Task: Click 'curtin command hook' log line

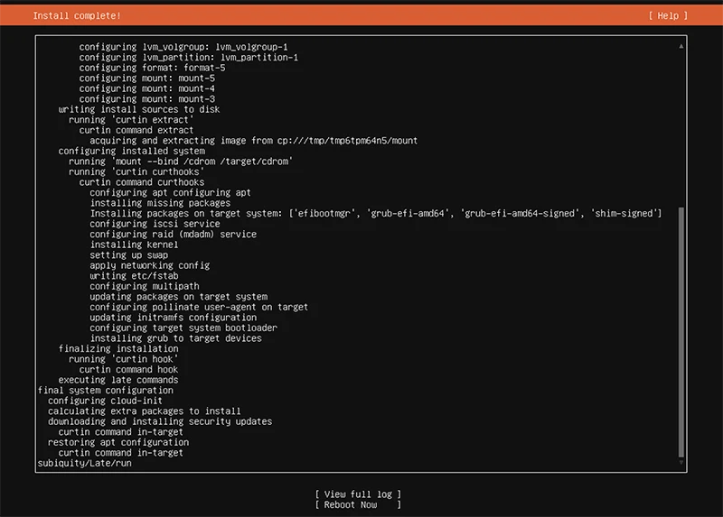Action: 128,370
